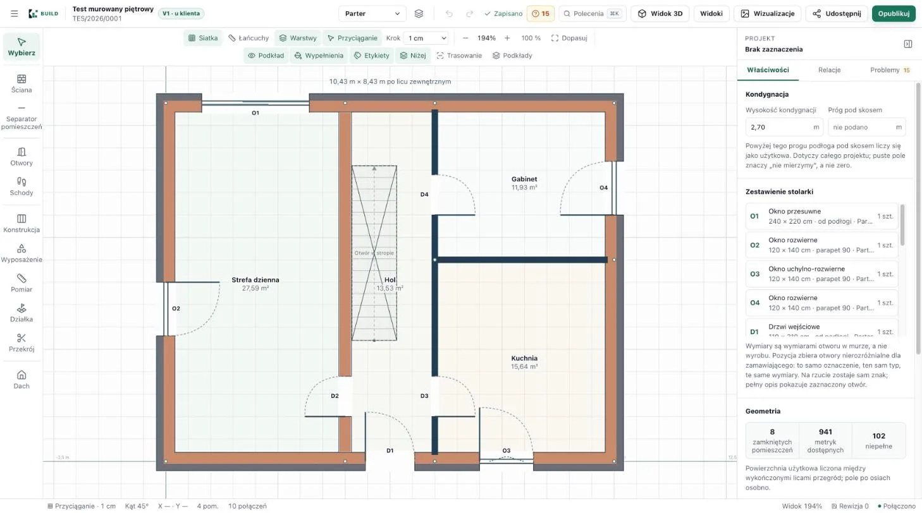Select the Właściwości tab
This screenshot has height=513, width=922.
[x=768, y=70]
